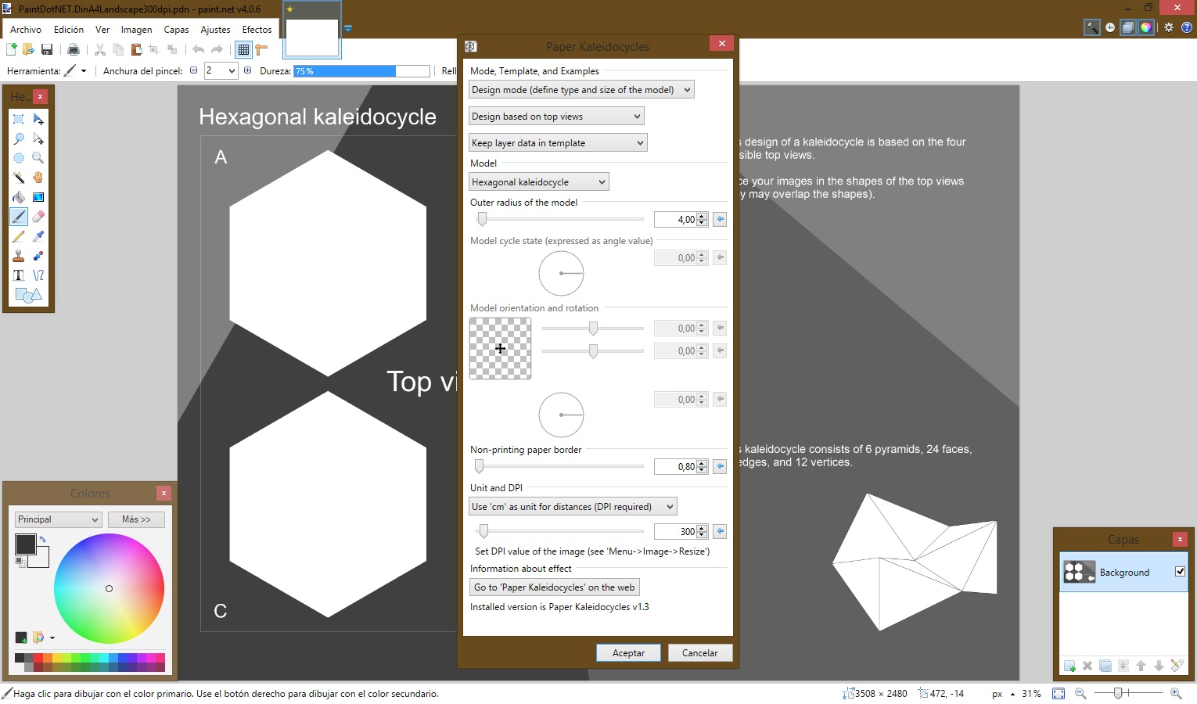Open the Capas menu
The image size is (1197, 704).
[x=176, y=30]
